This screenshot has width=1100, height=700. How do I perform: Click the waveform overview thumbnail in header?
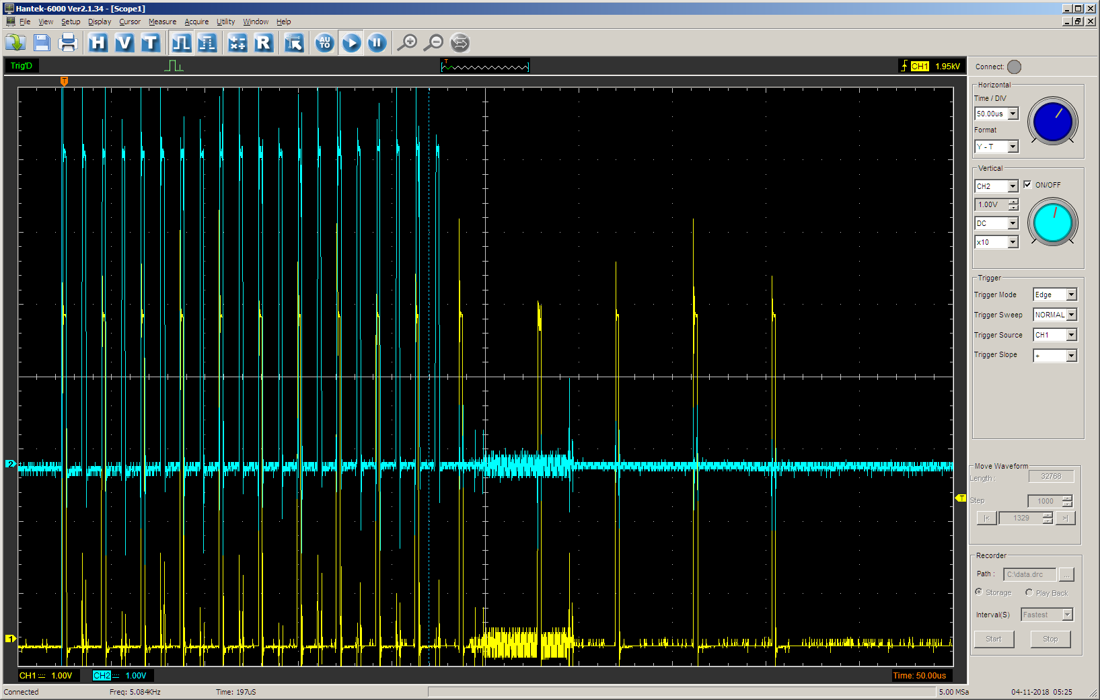tap(484, 66)
